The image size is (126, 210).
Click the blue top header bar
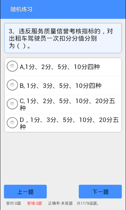(63, 9)
